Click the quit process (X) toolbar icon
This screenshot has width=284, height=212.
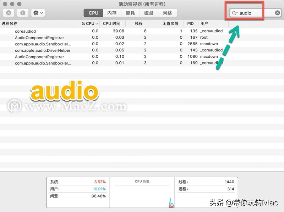[8, 13]
